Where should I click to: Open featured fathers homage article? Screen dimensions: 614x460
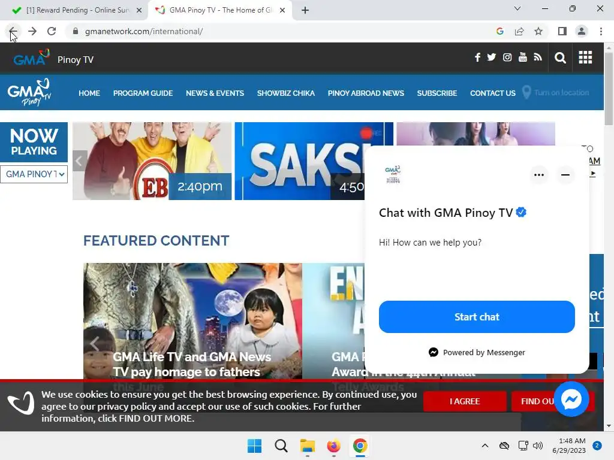[x=192, y=321]
